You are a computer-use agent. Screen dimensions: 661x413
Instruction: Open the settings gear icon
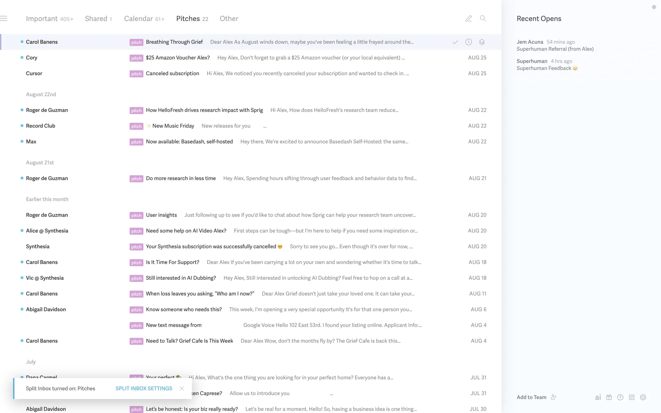point(643,397)
